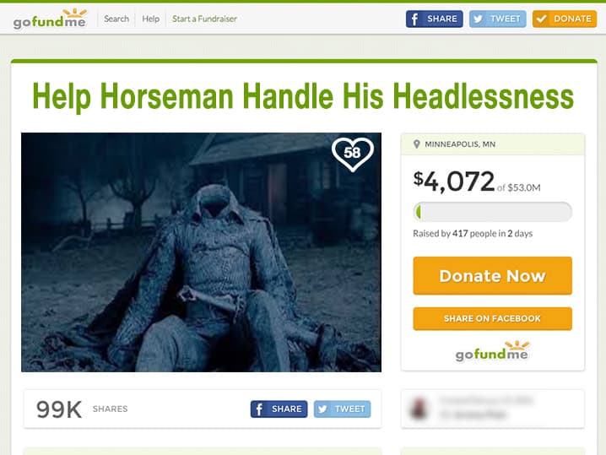Open the Help menu item

[151, 19]
